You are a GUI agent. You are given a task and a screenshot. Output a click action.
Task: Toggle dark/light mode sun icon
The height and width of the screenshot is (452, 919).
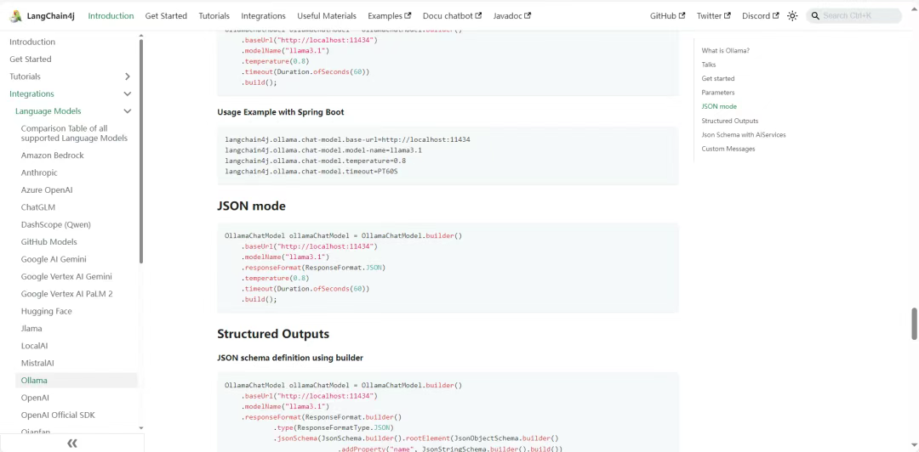point(792,16)
